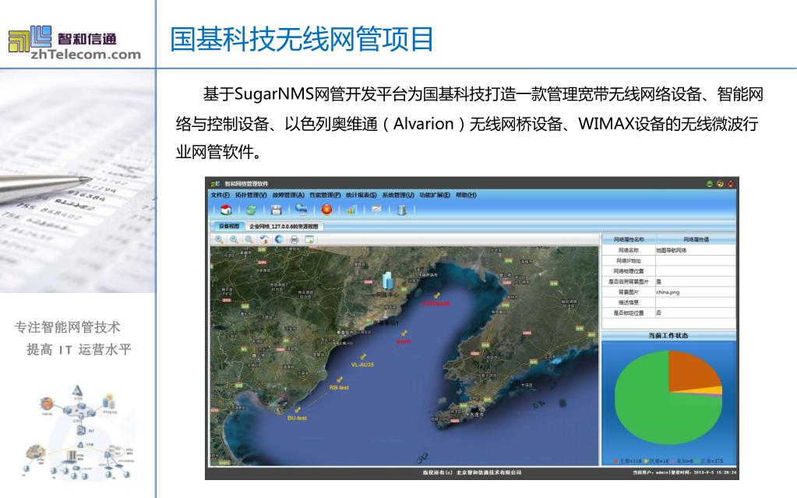
Task: Click the second magnifier zoom icon in map toolbar
Action: click(x=234, y=239)
